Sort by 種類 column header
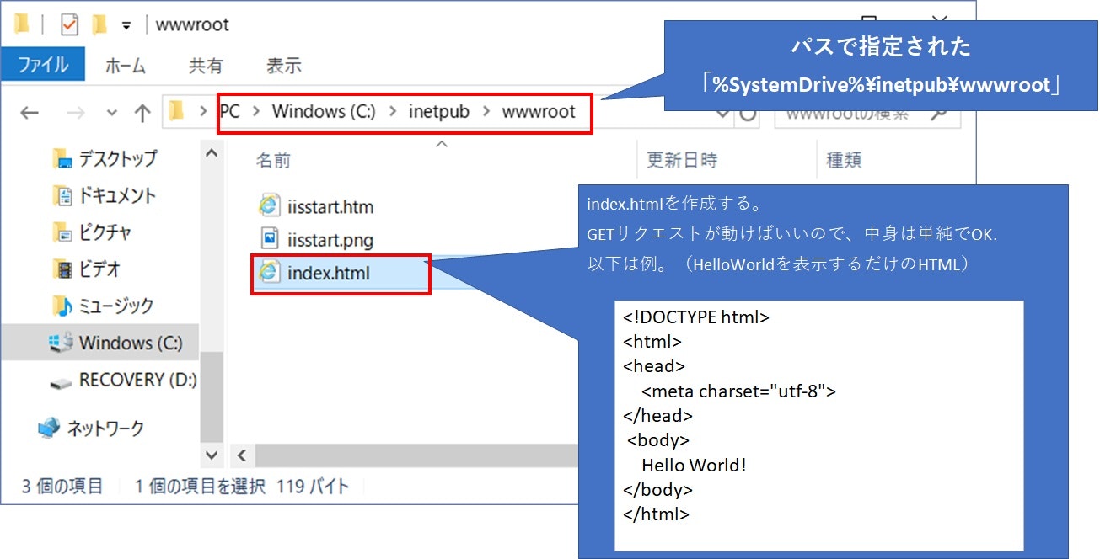Image resolution: width=1100 pixels, height=559 pixels. pyautogui.click(x=844, y=160)
